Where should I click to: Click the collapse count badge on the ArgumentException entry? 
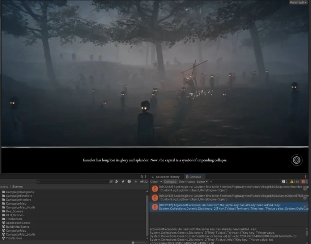305,207
